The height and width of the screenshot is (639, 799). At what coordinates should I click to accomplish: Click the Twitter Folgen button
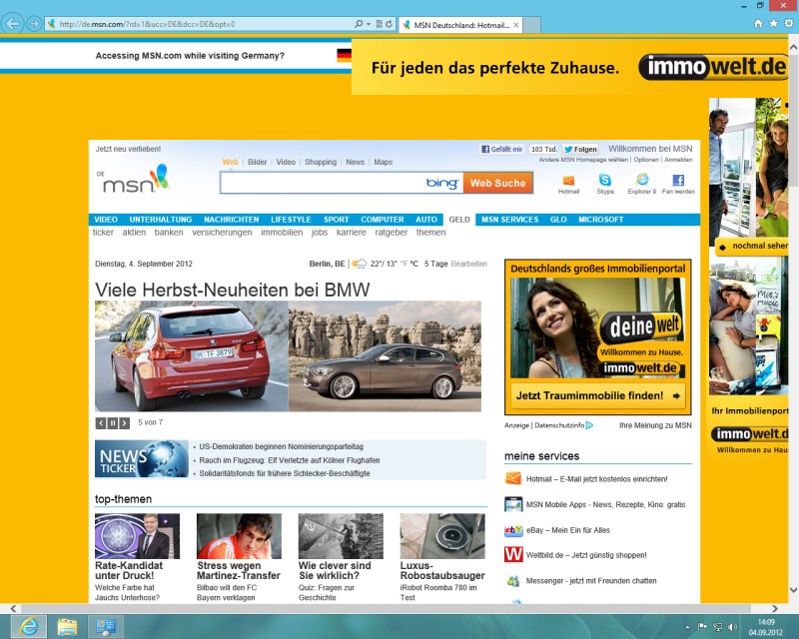(x=580, y=149)
